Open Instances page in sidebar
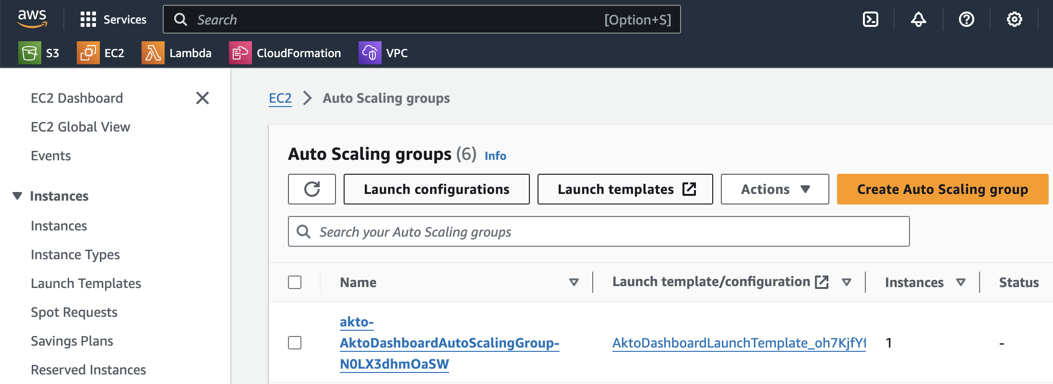1053x384 pixels. coord(59,226)
